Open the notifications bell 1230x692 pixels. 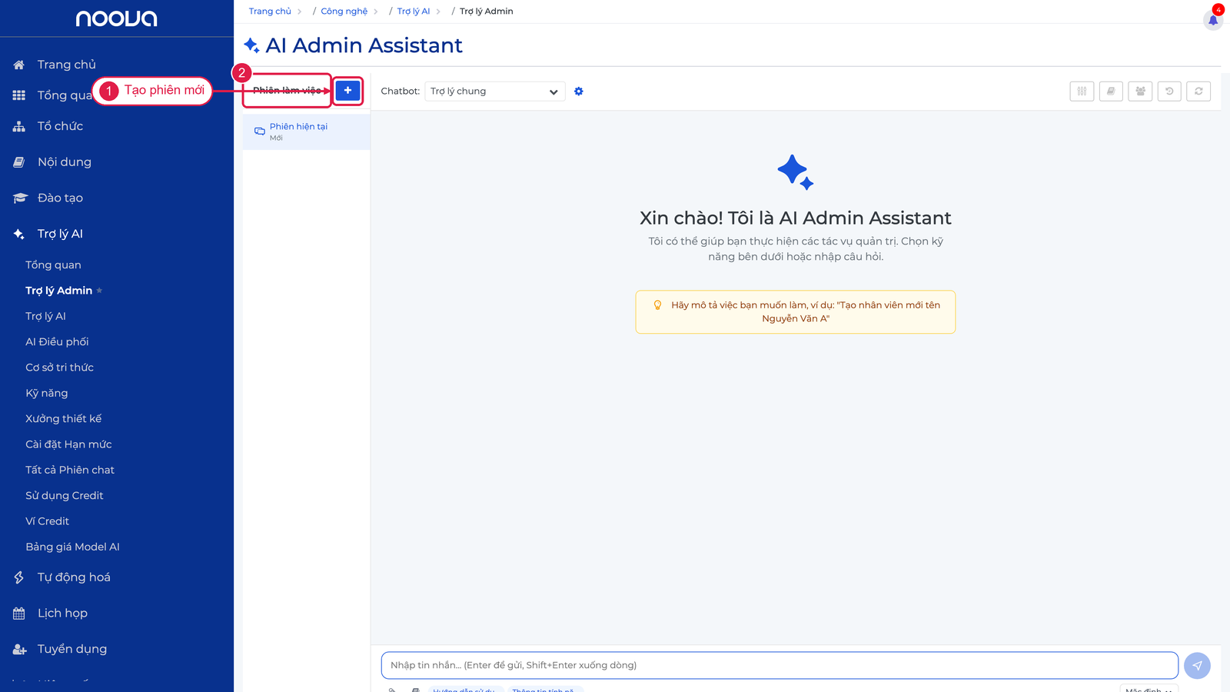pos(1213,19)
